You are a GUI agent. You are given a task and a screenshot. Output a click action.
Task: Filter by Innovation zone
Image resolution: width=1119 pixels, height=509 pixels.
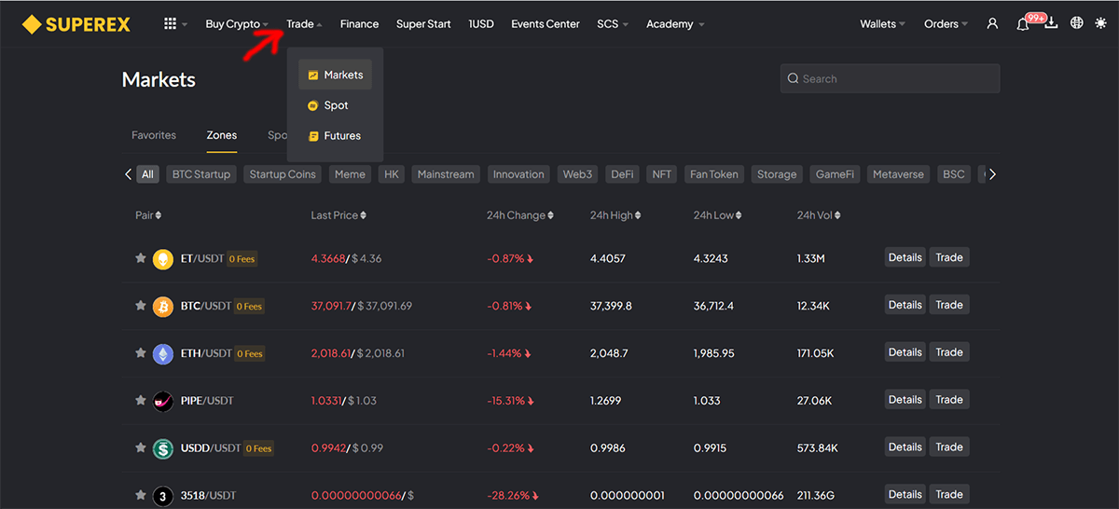(x=518, y=174)
